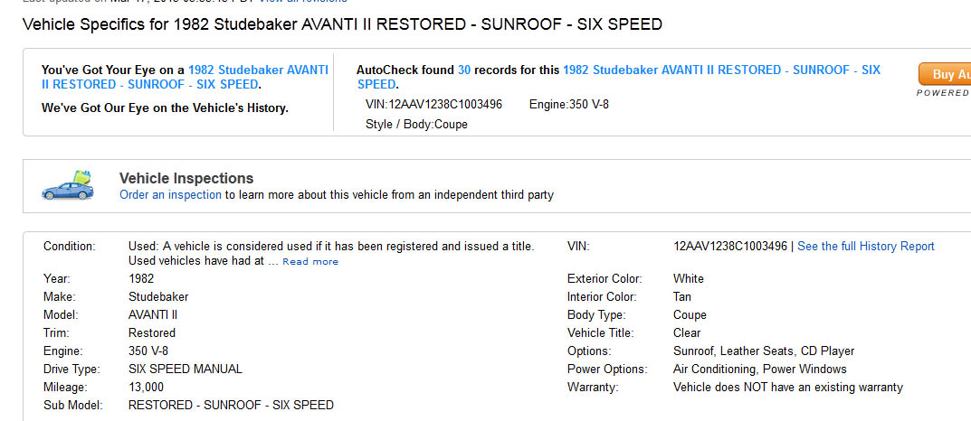Click the "30" records link in AutoCheck
Viewport: 971px width, 421px height.
point(464,70)
